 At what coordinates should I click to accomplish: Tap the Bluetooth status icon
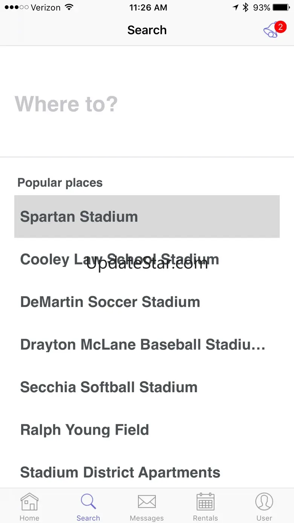coord(246,8)
